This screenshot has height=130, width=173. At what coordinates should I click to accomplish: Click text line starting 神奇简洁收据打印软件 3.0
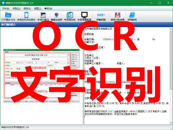click(x=126, y=113)
